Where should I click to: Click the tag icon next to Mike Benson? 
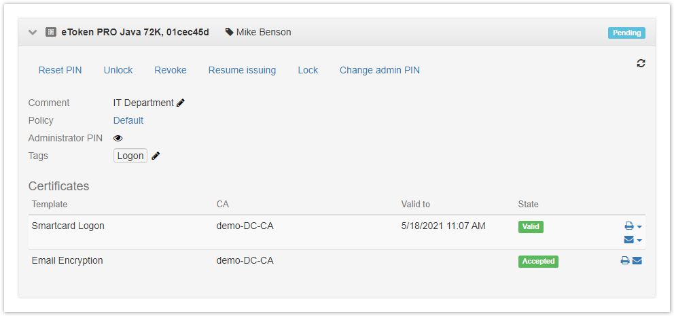pyautogui.click(x=230, y=32)
